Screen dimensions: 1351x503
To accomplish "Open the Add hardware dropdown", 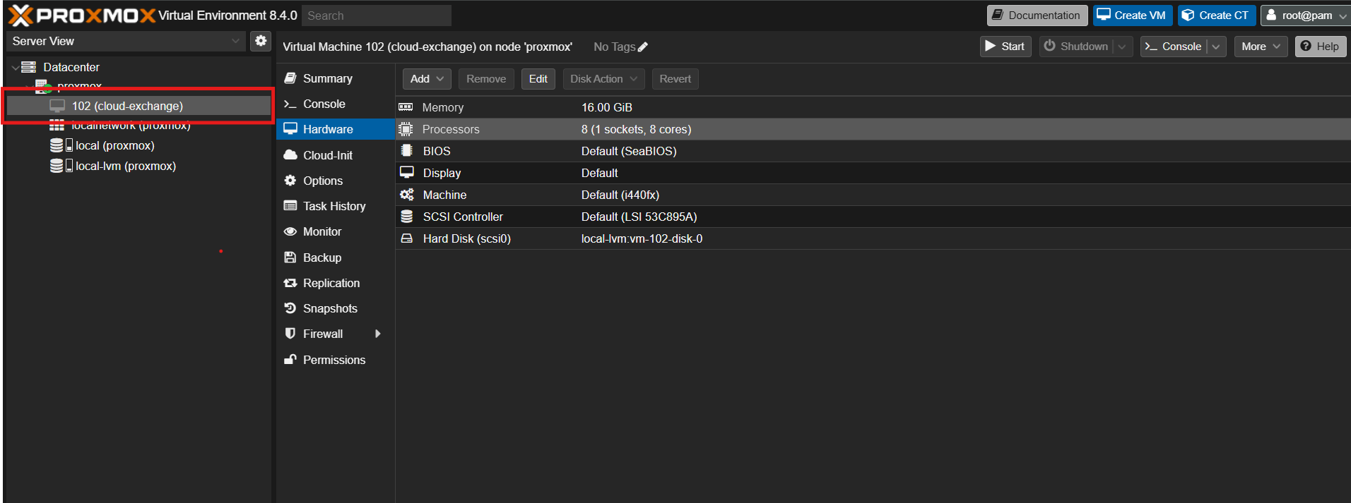I will tap(427, 79).
